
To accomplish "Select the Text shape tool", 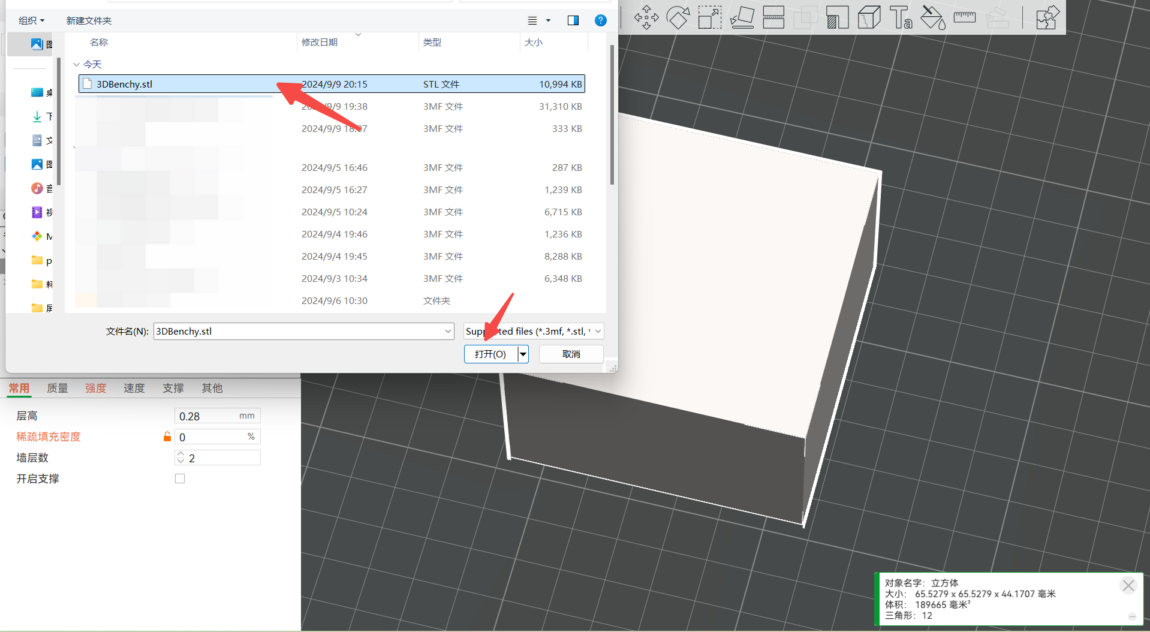I will pyautogui.click(x=901, y=17).
